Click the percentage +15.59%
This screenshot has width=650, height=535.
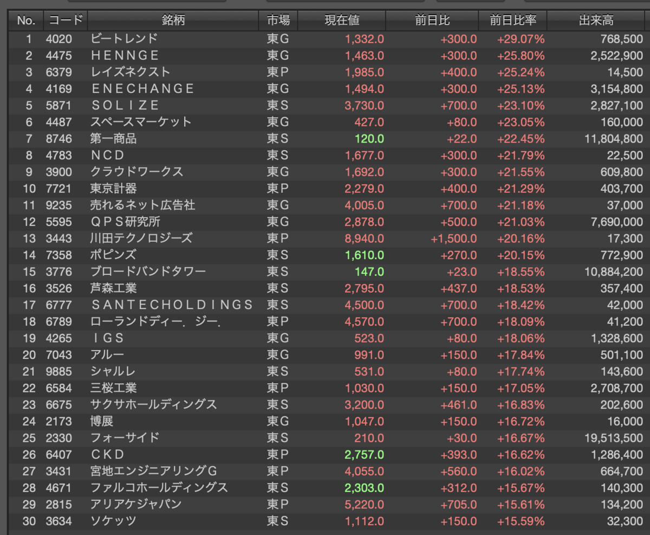click(x=521, y=521)
